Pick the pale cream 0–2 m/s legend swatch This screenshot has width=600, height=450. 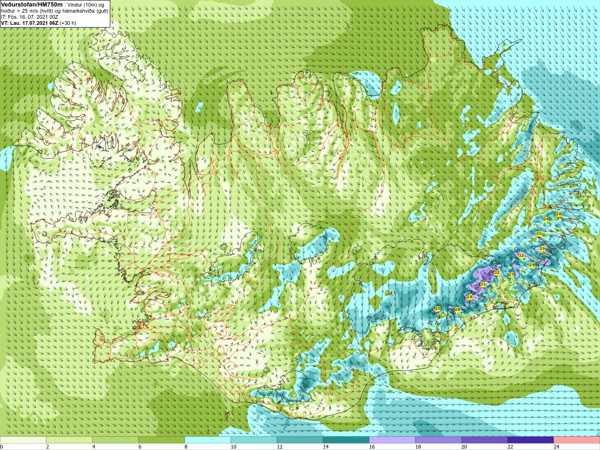pos(23,440)
